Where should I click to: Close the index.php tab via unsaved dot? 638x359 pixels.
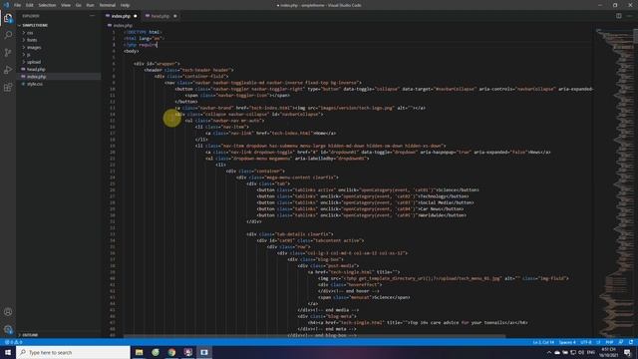tap(136, 16)
